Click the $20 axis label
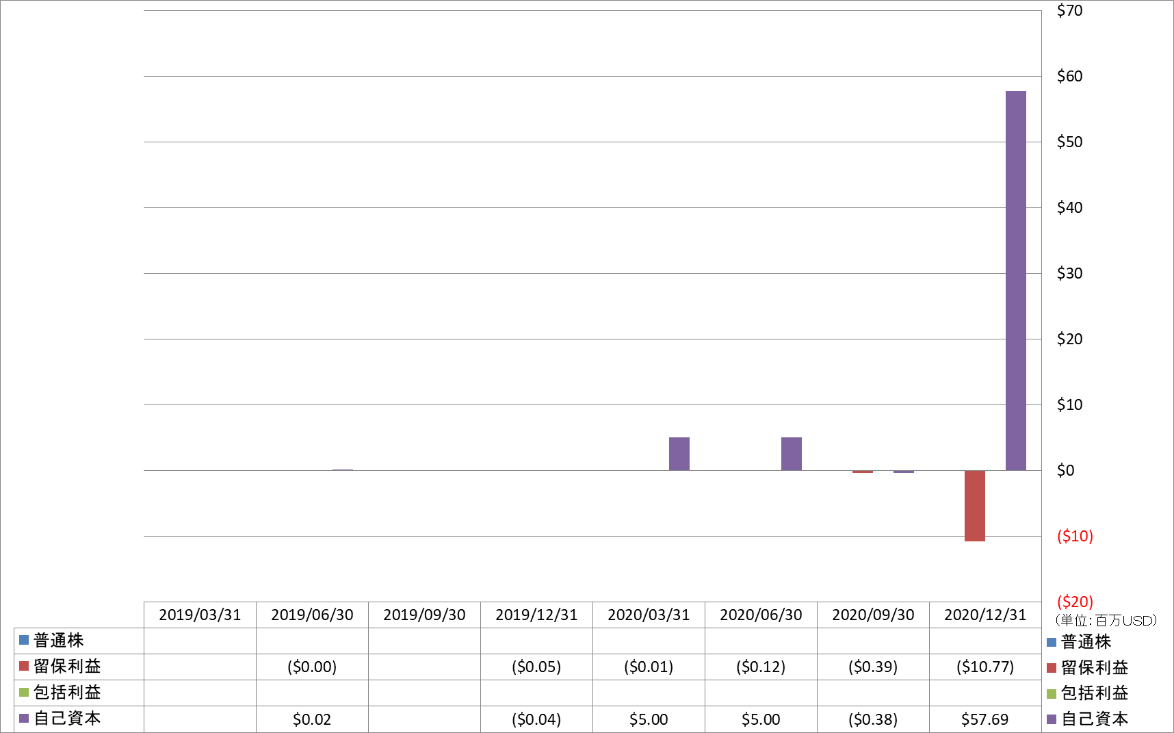This screenshot has height=733, width=1174. pos(1070,339)
